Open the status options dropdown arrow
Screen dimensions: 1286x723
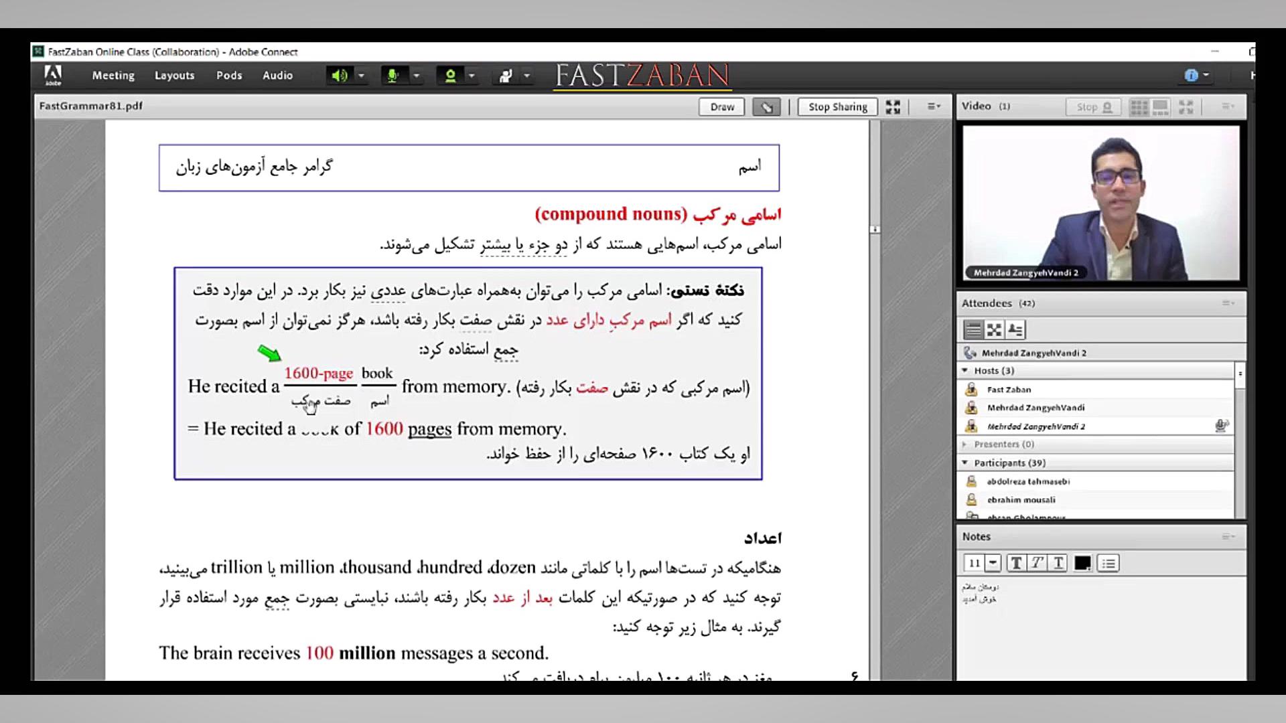[526, 76]
